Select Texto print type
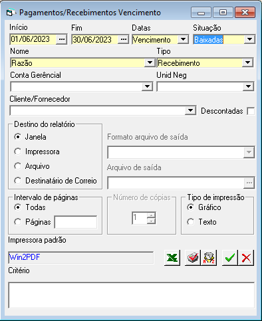The height and width of the screenshot is (321, 262). tap(191, 222)
